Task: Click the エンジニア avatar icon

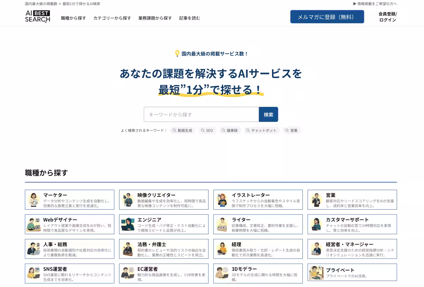Action: click(127, 224)
